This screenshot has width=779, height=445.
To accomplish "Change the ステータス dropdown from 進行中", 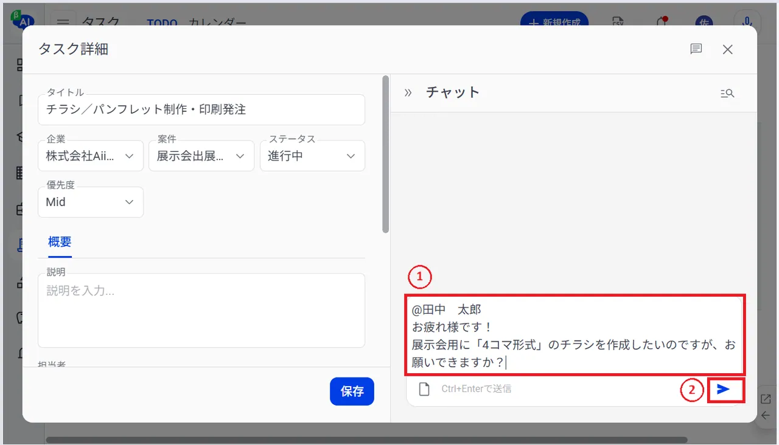I will pos(312,156).
